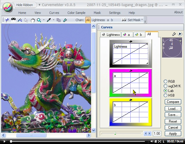The width and height of the screenshot is (185, 144).
Task: Click the horizontal scrollbar left arrow
Action: pyautogui.click(x=3, y=135)
